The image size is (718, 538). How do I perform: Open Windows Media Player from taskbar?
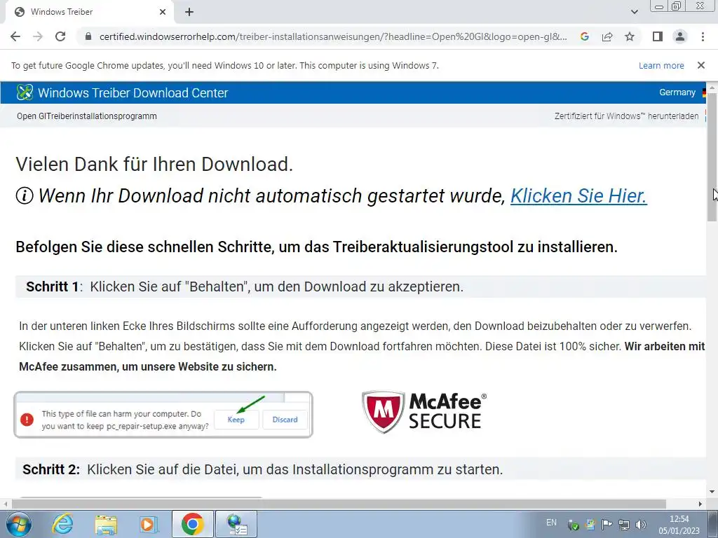[x=149, y=524]
